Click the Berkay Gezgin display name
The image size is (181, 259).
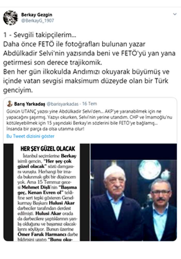point(37,15)
